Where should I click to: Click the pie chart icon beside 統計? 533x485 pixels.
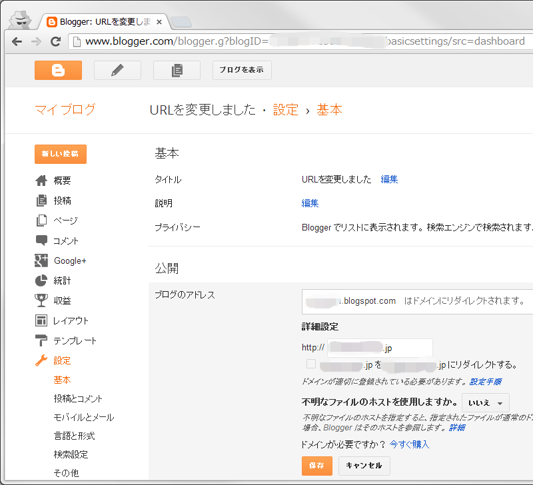pyautogui.click(x=41, y=280)
